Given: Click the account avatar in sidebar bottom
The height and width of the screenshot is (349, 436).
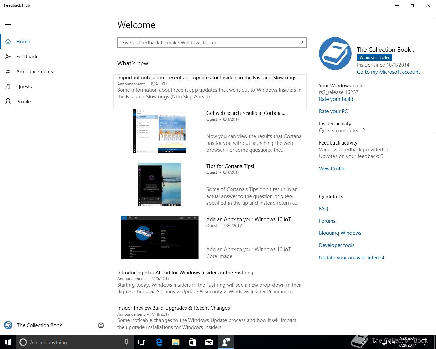Looking at the screenshot, I should tap(8, 325).
